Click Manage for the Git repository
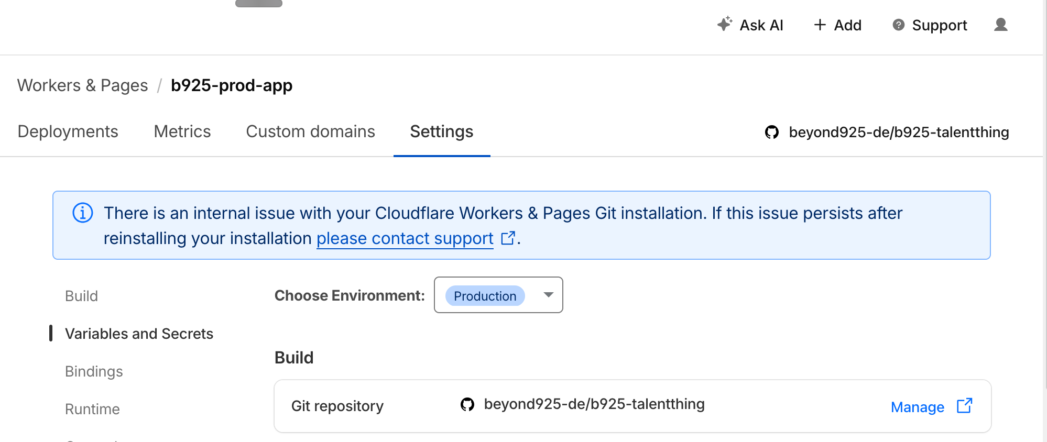This screenshot has height=442, width=1047. coord(917,407)
